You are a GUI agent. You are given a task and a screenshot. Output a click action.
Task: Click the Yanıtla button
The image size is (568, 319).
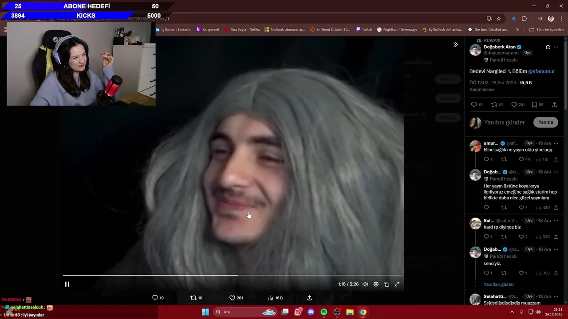[545, 122]
